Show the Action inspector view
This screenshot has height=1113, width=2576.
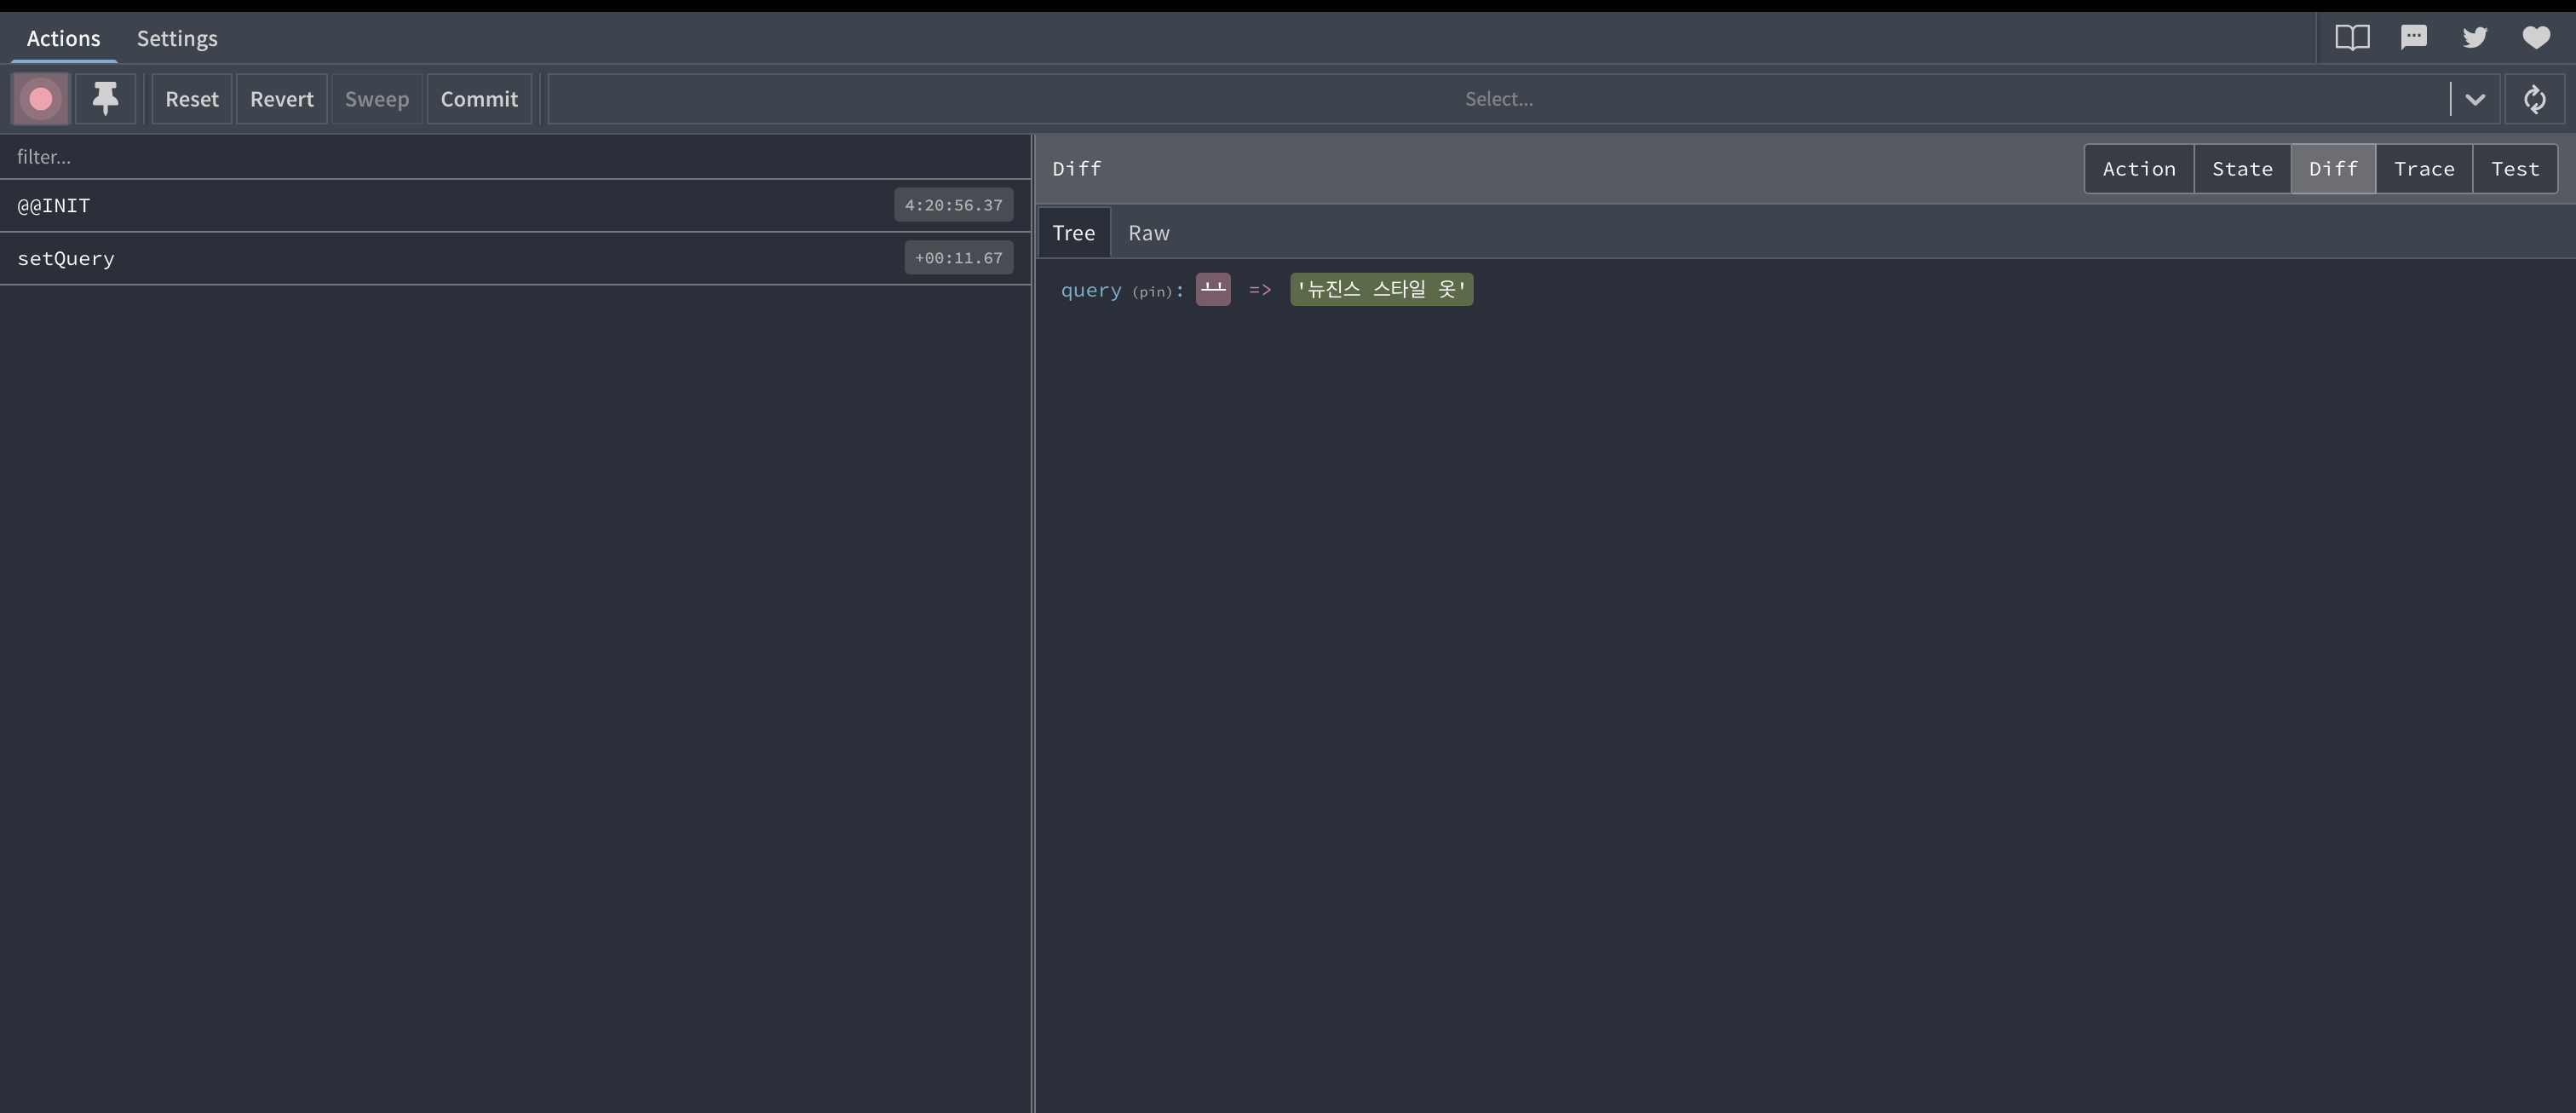pyautogui.click(x=2139, y=169)
